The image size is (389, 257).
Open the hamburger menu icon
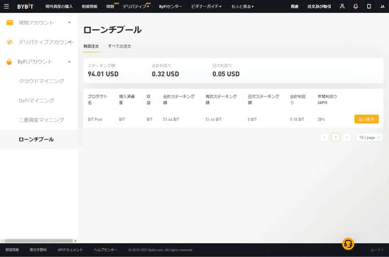(6, 6)
